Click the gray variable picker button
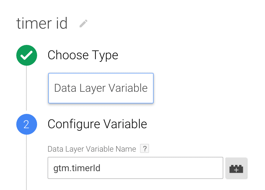Screen dimensions: 265x190 pyautogui.click(x=236, y=168)
